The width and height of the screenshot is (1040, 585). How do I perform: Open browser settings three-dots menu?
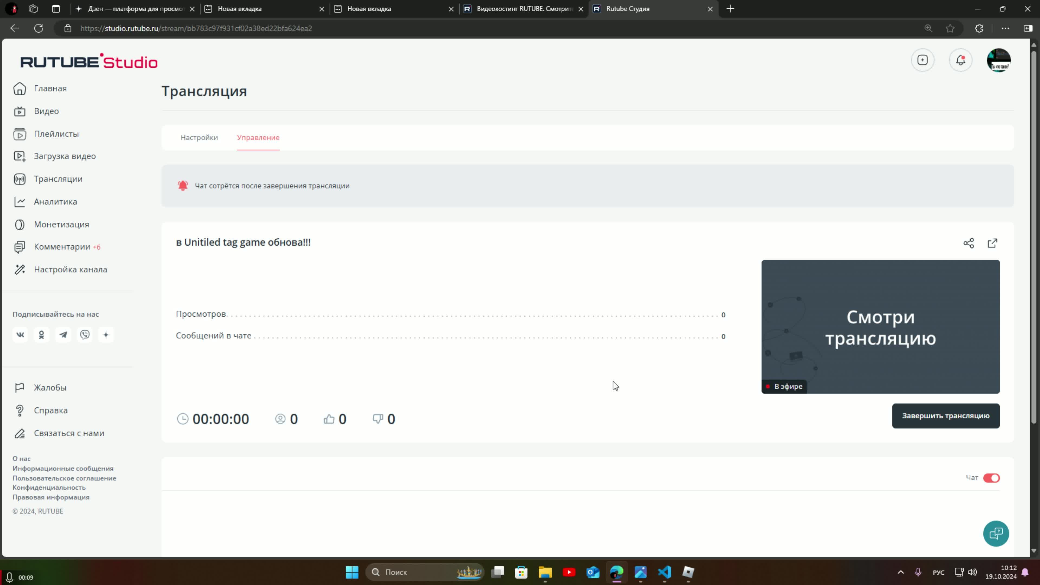(x=1005, y=28)
